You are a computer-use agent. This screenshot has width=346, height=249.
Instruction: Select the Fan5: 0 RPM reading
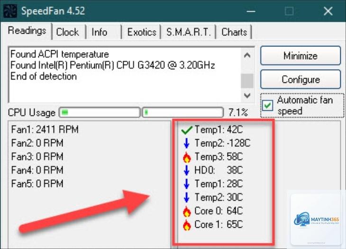[37, 184]
